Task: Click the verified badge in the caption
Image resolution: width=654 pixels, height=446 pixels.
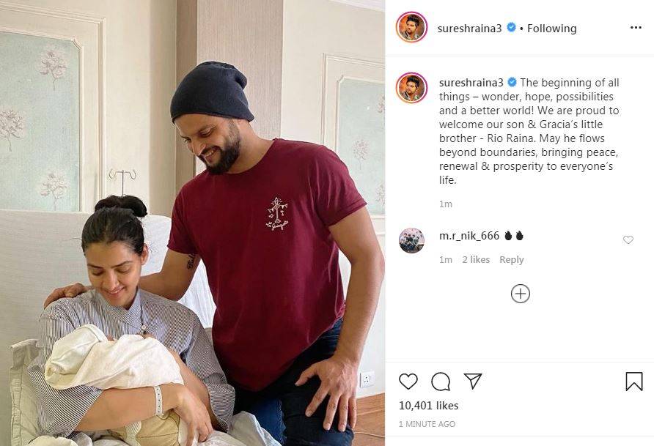Action: (x=512, y=82)
